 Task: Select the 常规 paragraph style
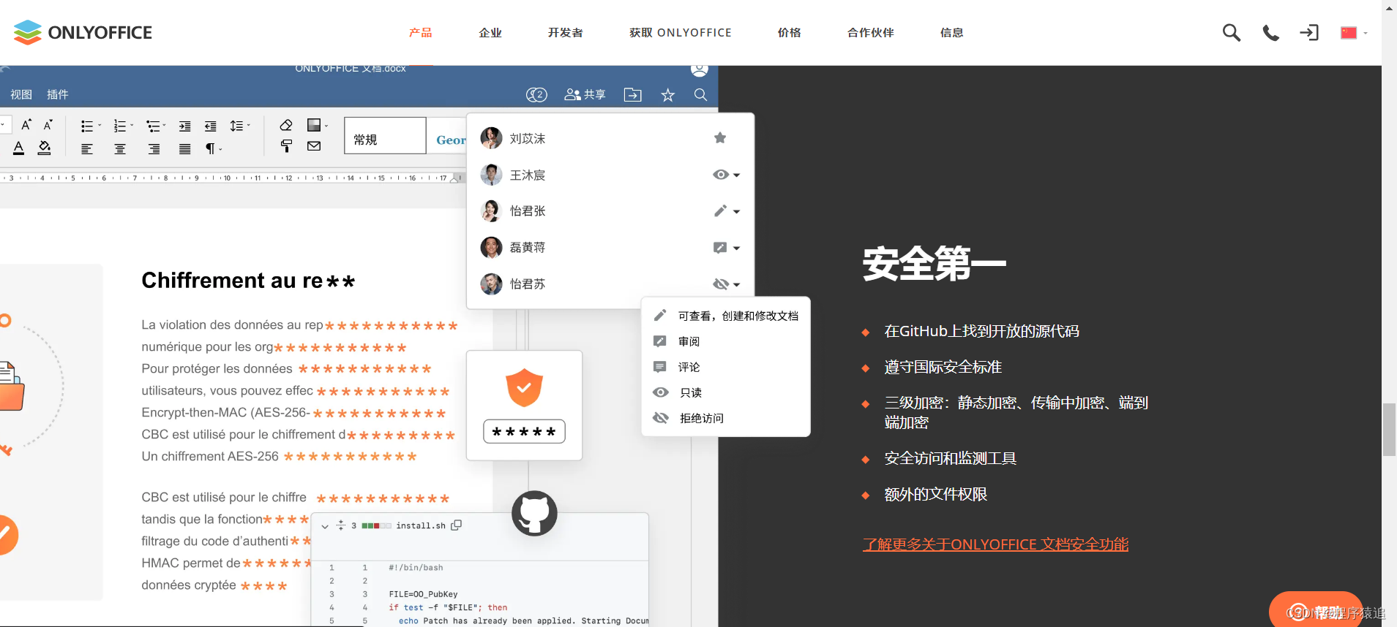pyautogui.click(x=385, y=135)
